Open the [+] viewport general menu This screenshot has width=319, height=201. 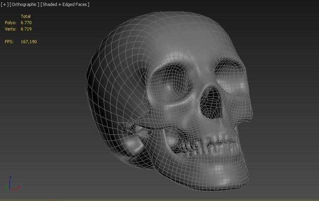point(5,4)
